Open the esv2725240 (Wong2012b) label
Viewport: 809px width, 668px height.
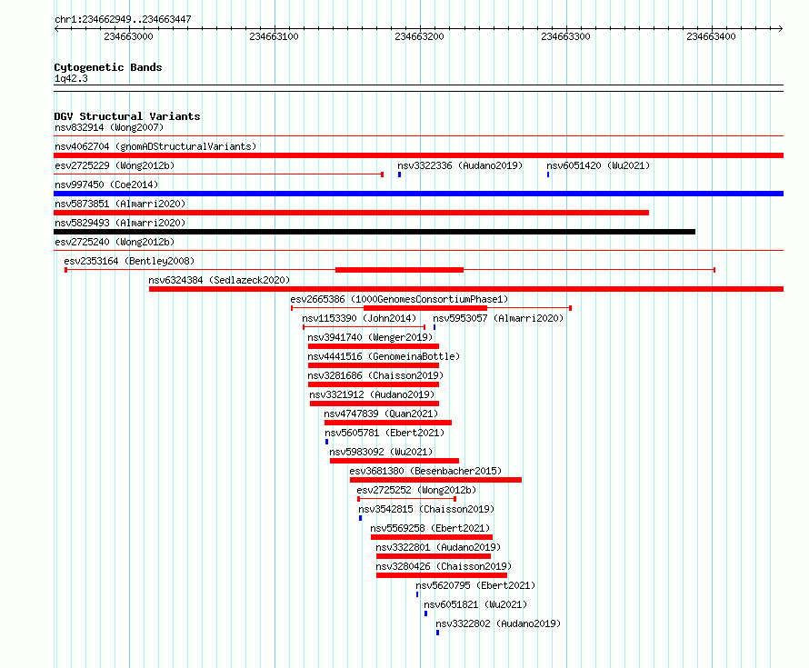click(115, 242)
